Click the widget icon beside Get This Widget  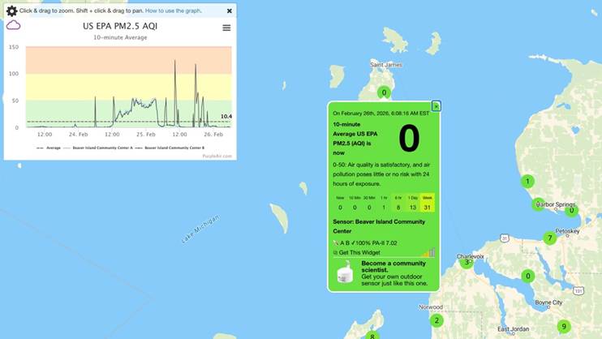pyautogui.click(x=335, y=252)
